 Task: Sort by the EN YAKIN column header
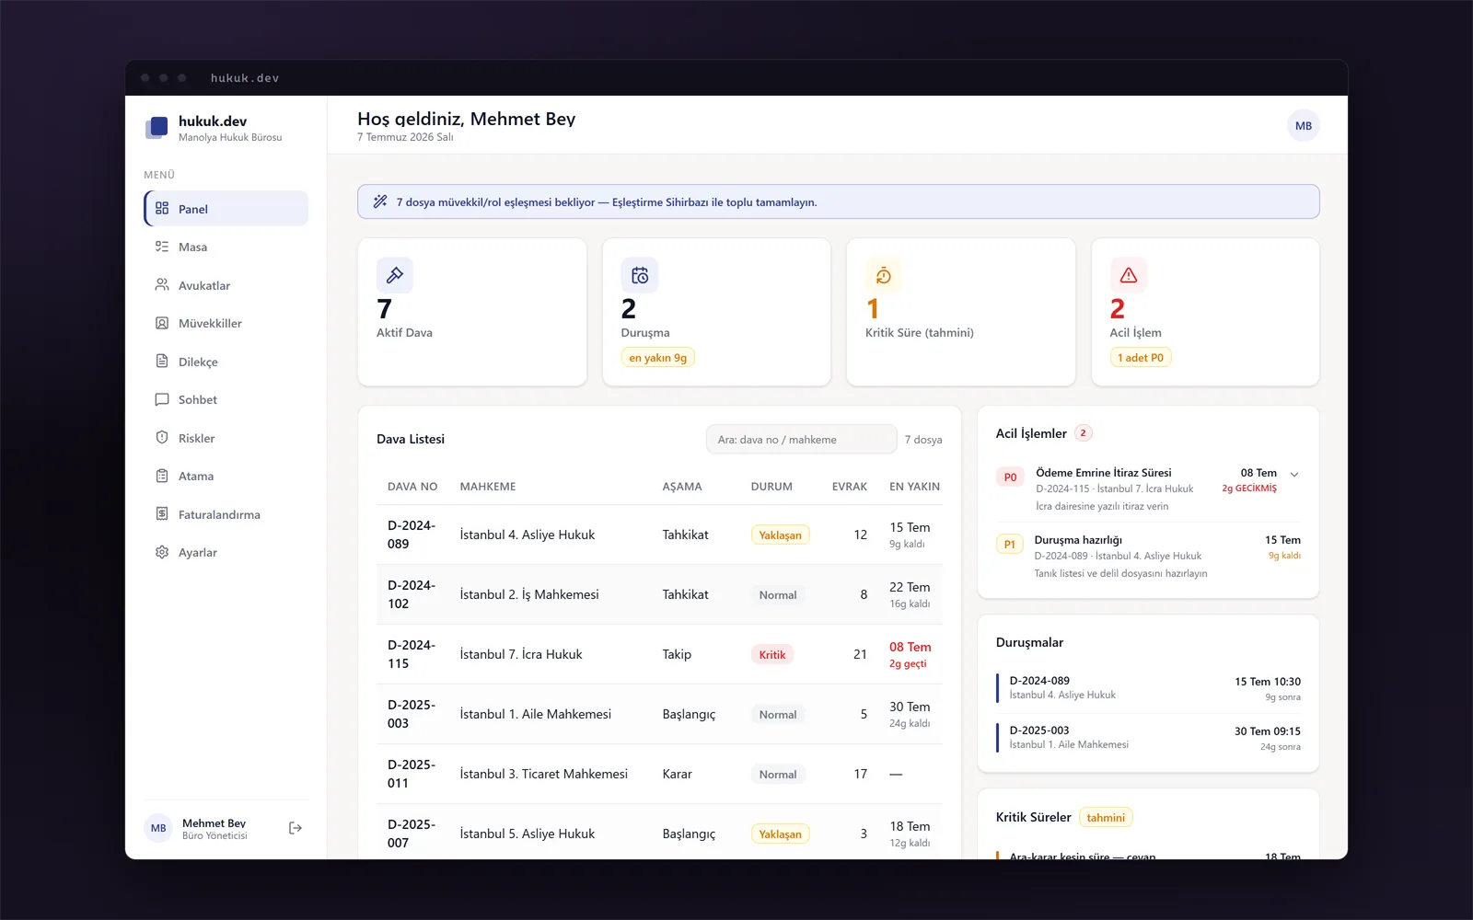coord(914,487)
